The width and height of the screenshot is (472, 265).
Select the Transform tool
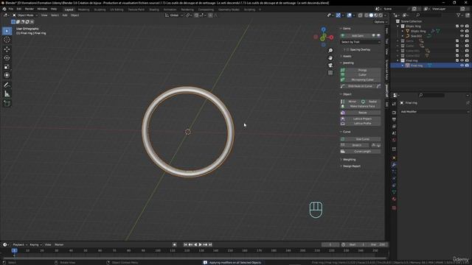7,75
